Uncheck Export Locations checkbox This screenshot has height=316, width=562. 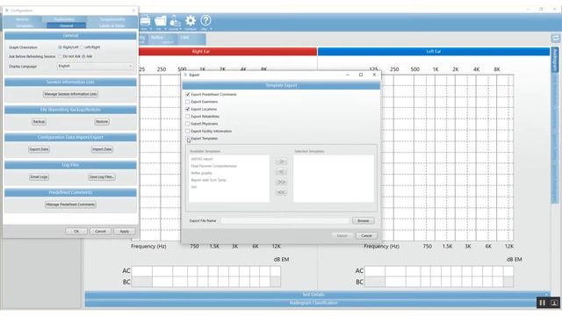coord(187,109)
